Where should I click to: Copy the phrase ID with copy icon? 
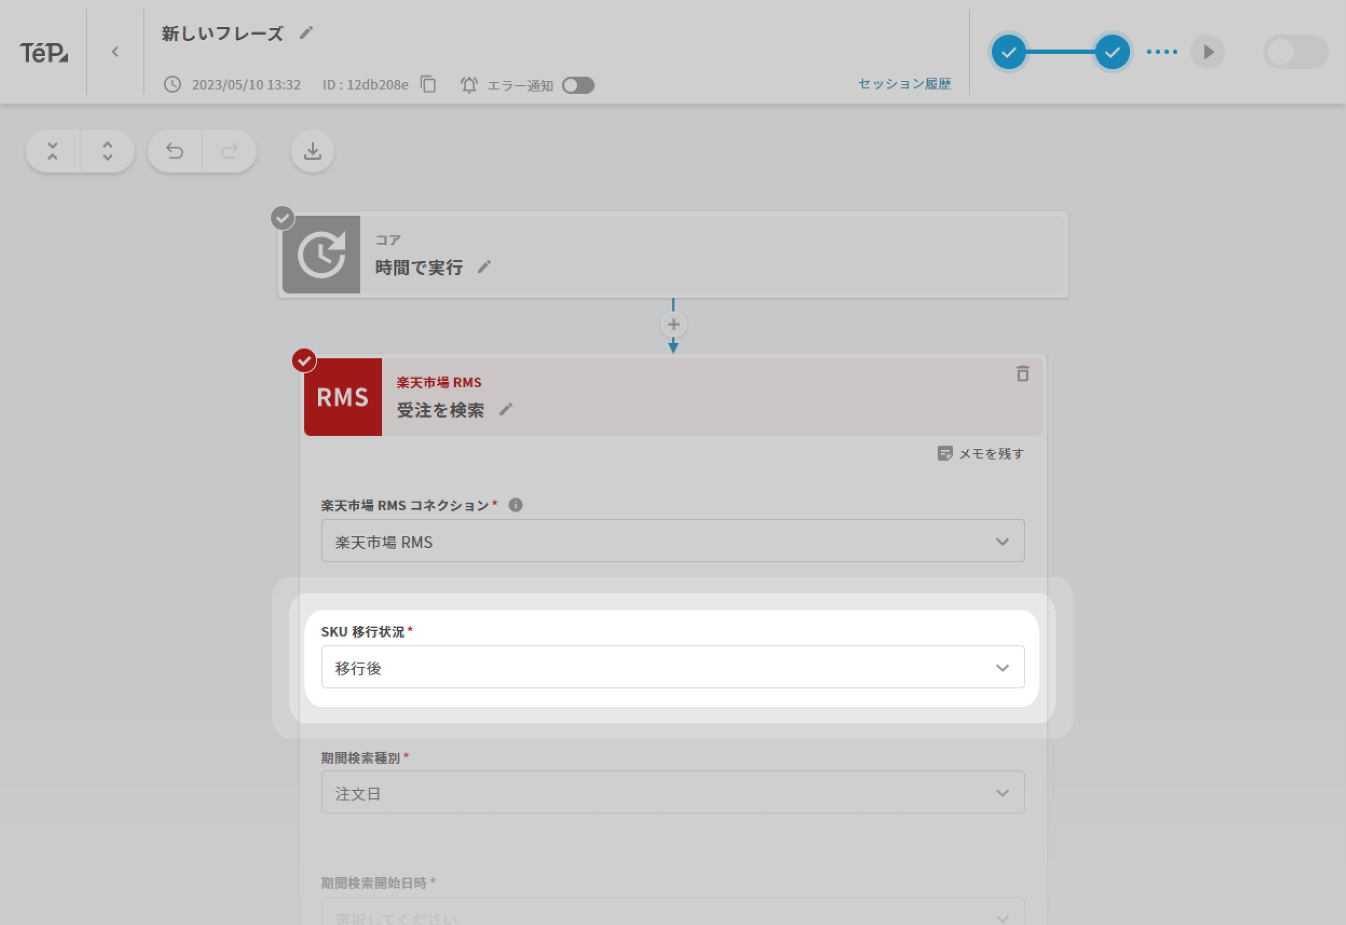point(429,85)
